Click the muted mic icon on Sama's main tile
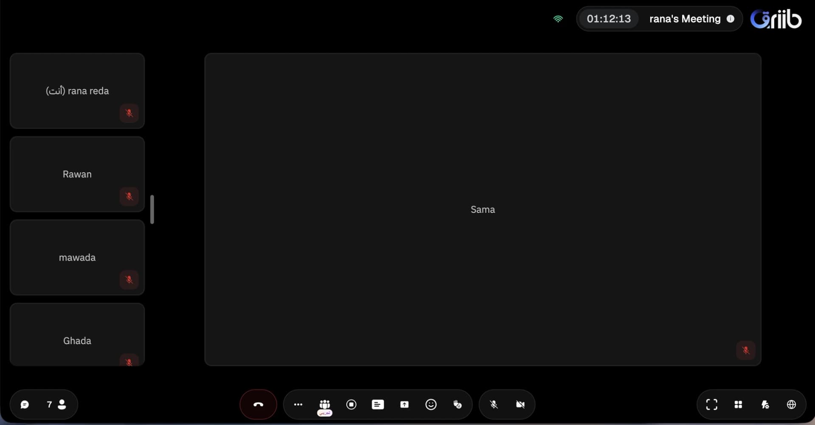815x425 pixels. click(745, 350)
